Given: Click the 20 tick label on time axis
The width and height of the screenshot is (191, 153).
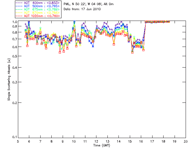Looking at the screenshot, I should tap(186, 141).
